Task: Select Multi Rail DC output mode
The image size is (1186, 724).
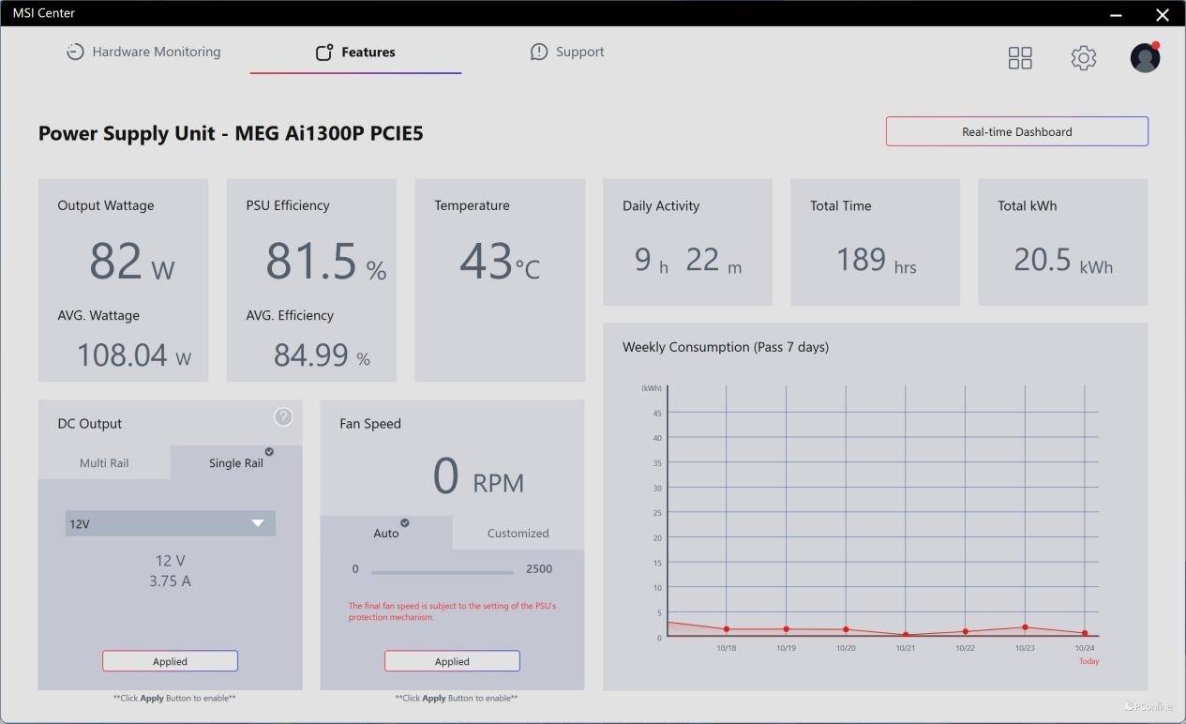Action: pos(104,462)
